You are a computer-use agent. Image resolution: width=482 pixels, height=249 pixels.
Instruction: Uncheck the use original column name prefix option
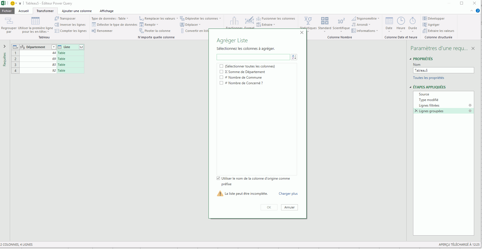[x=218, y=178]
